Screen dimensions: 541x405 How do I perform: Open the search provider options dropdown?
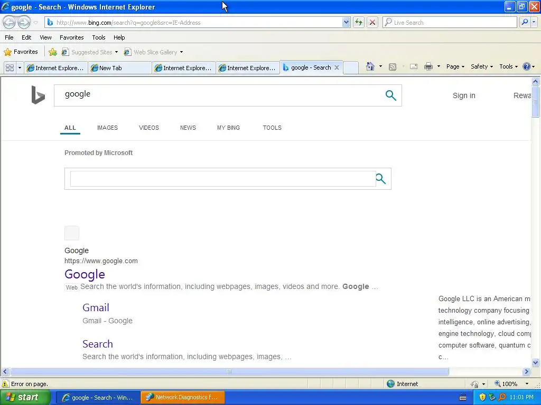coord(534,22)
